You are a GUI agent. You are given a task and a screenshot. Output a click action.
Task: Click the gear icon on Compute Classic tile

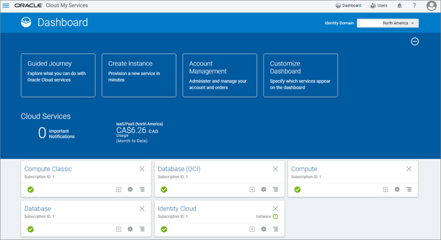point(130,189)
